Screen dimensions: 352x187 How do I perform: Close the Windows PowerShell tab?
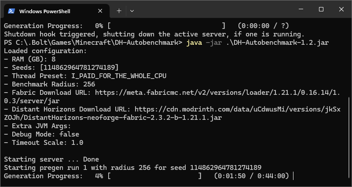click(100, 11)
